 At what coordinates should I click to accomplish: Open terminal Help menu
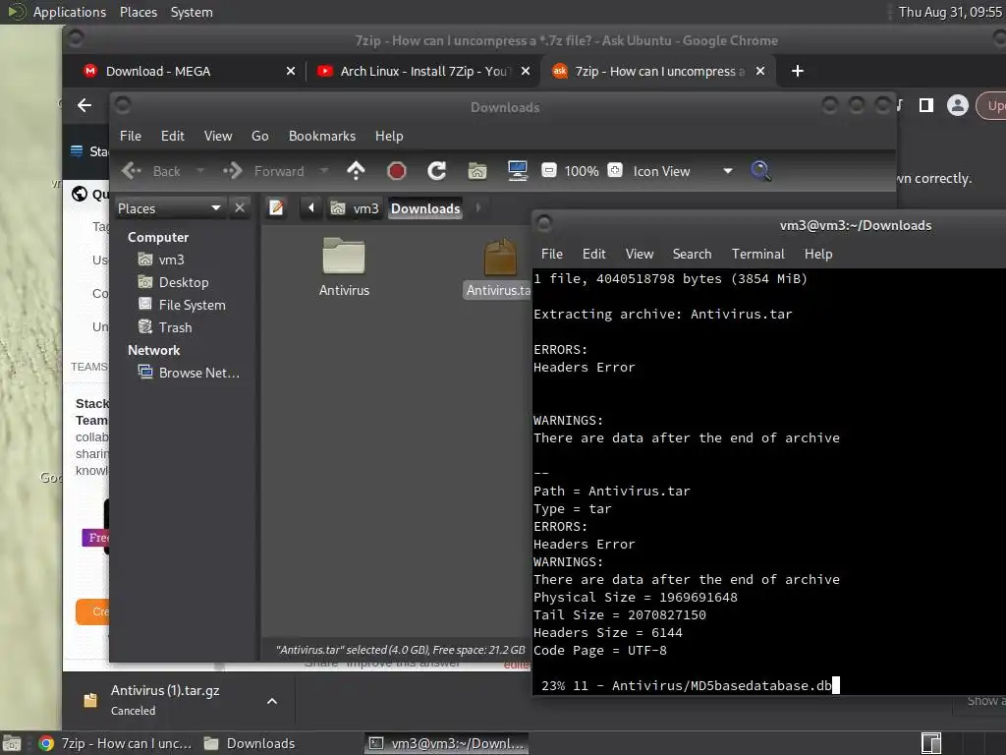point(818,254)
